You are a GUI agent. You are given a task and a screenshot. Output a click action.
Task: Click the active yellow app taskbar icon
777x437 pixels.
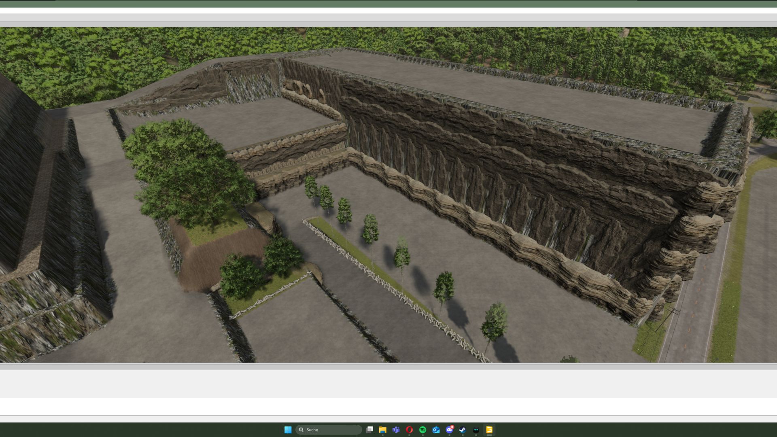click(x=489, y=430)
